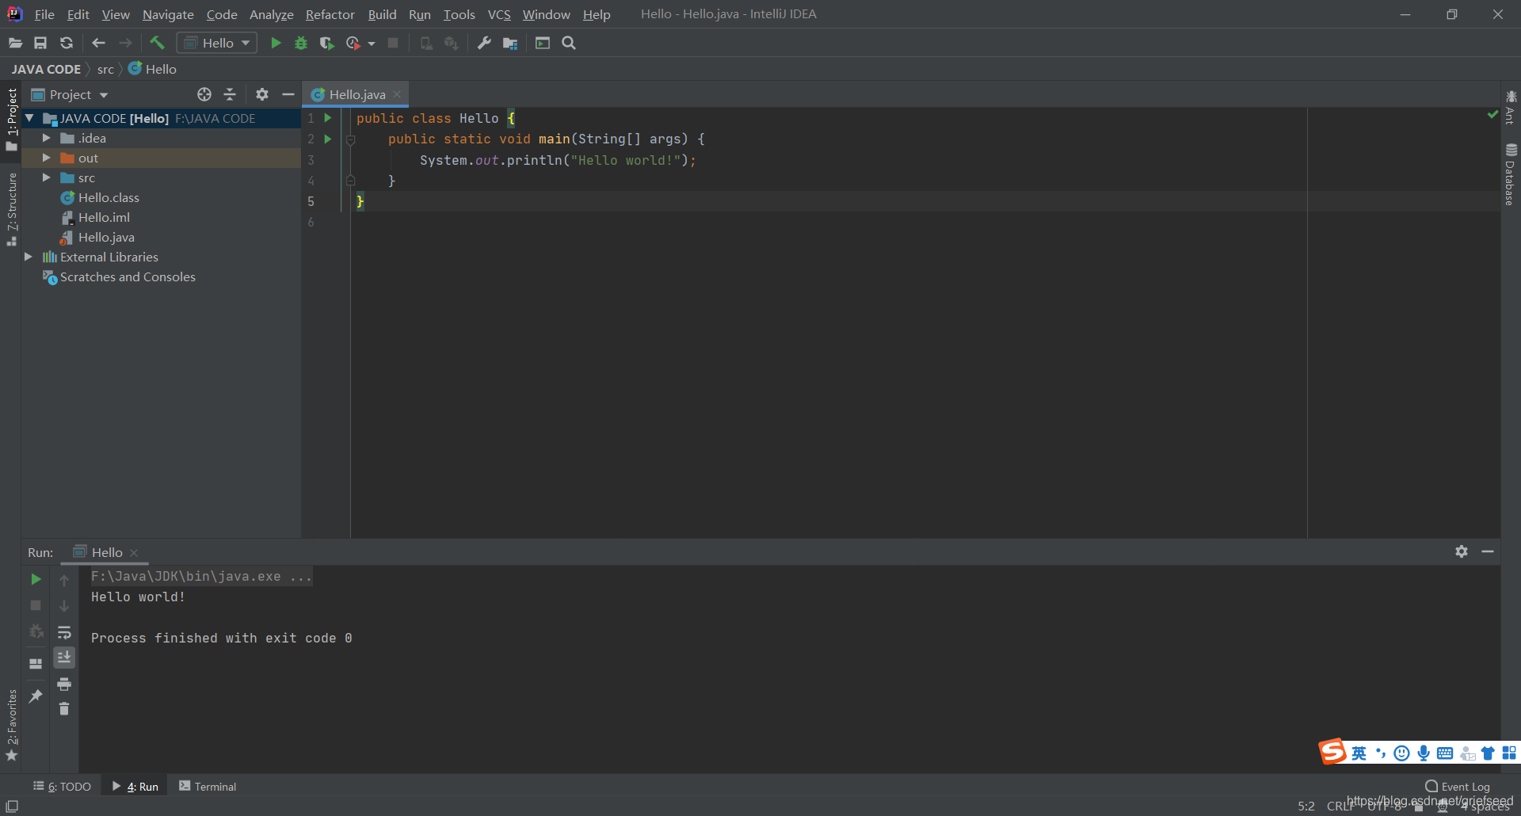Viewport: 1521px width, 816px height.
Task: Click the Run Anything toolbar icon
Action: click(x=543, y=43)
